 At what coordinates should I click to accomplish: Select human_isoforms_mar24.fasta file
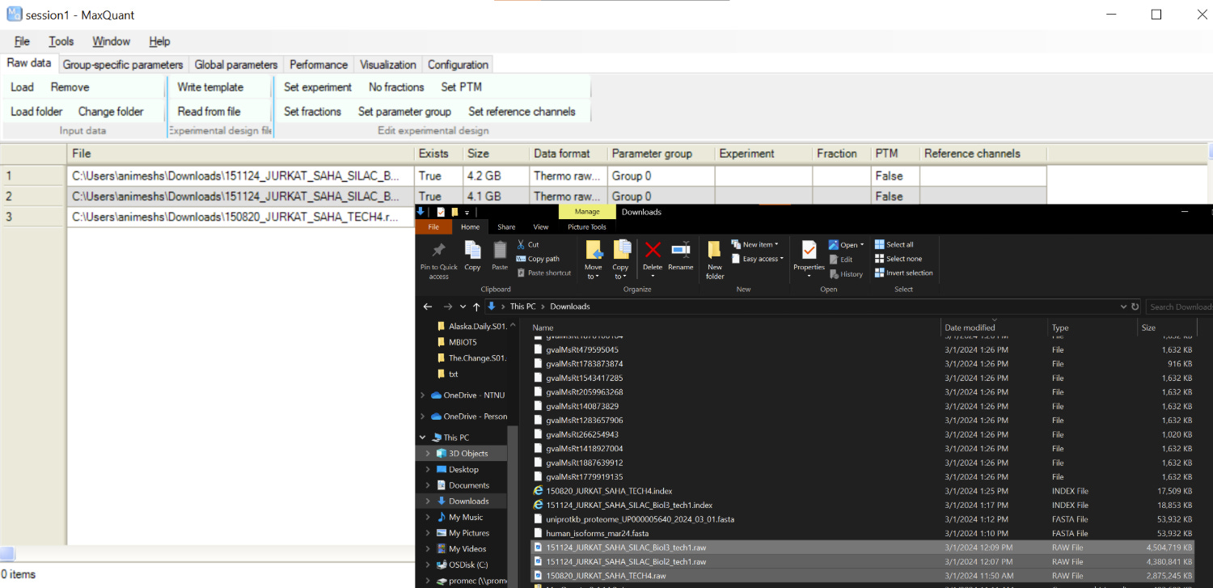pos(597,534)
